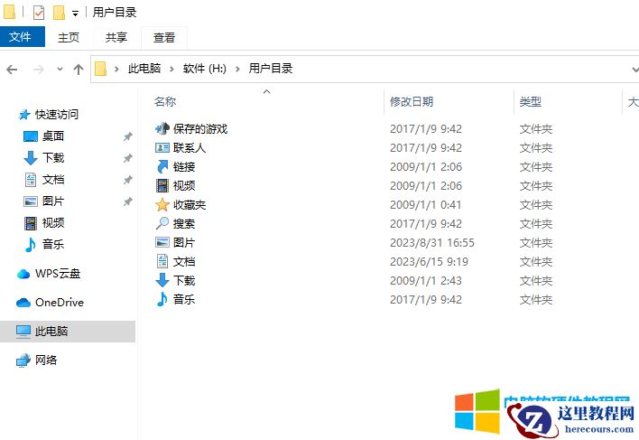The height and width of the screenshot is (440, 639).
Task: Select the 收藏夹 folder name
Action: tap(190, 204)
